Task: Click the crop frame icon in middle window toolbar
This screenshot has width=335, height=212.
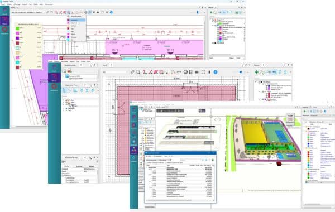Action: coord(138,72)
